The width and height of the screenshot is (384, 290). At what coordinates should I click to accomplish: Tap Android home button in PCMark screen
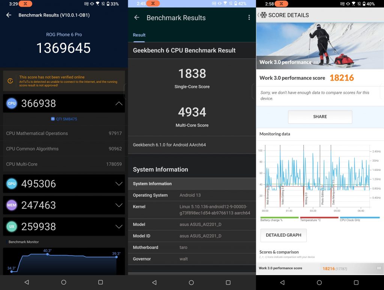[x=319, y=283]
